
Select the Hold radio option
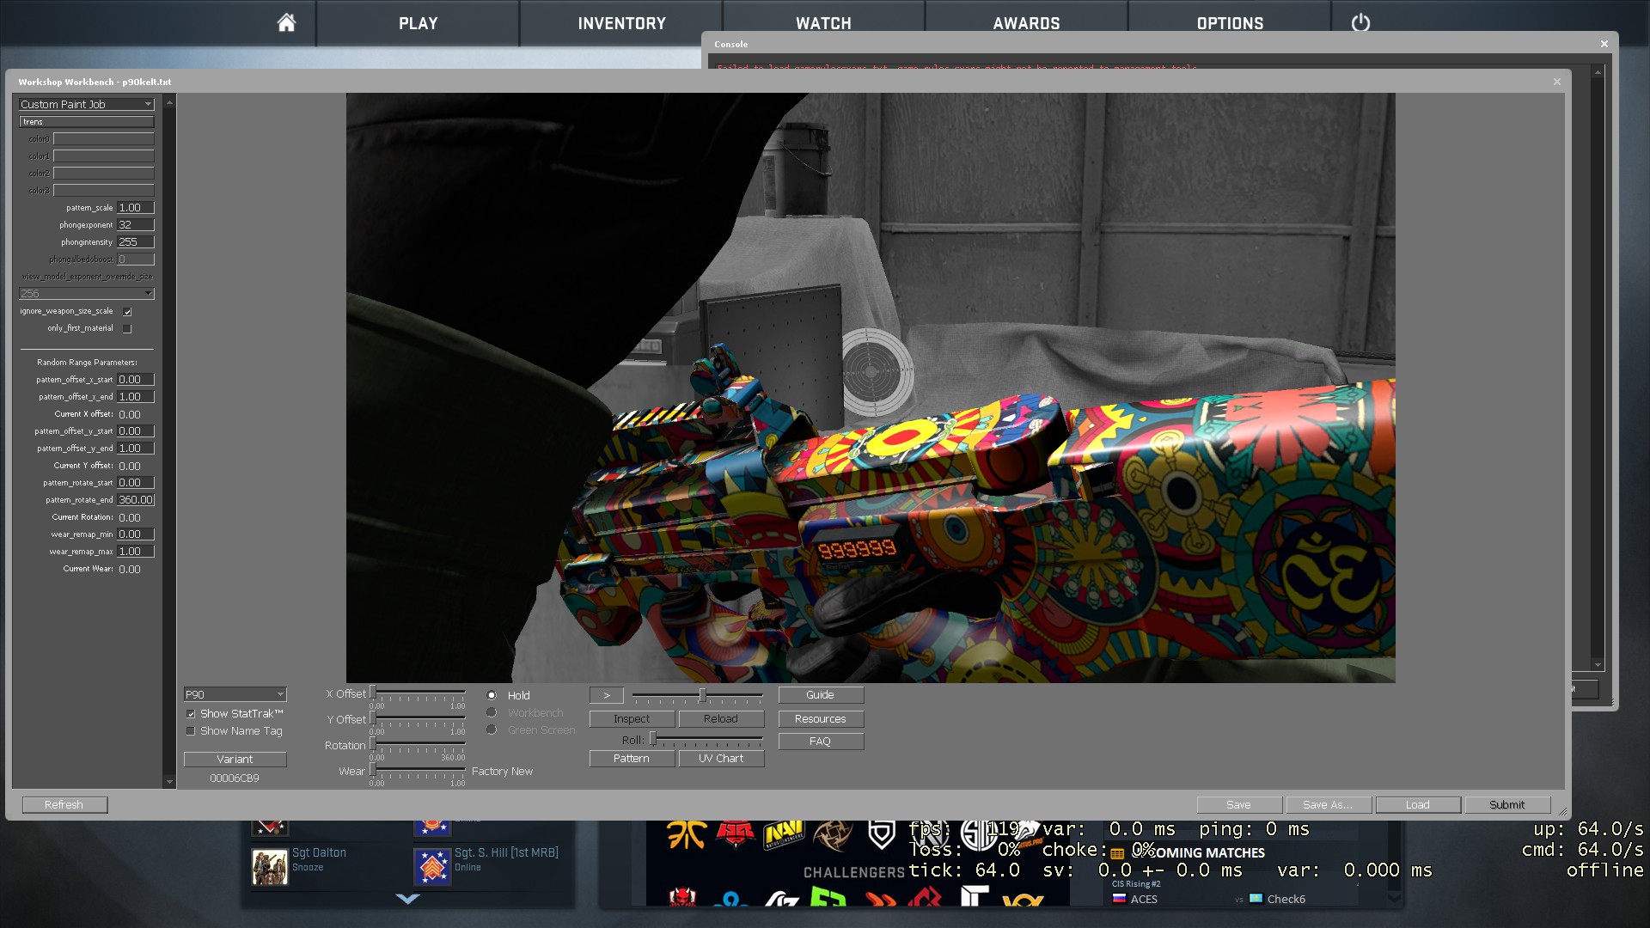(492, 695)
